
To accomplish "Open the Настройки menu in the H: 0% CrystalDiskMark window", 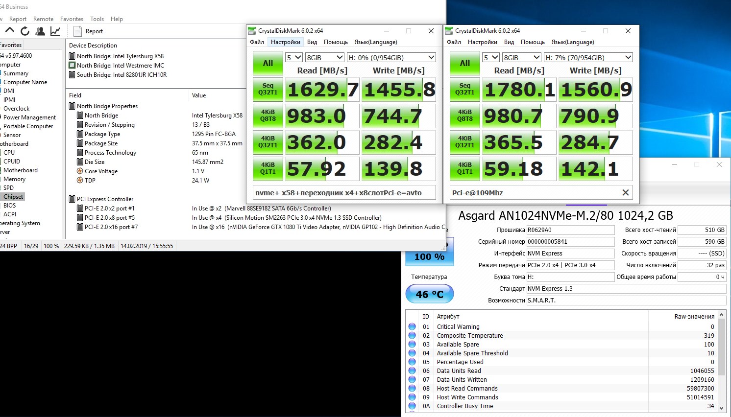I will pyautogui.click(x=286, y=42).
